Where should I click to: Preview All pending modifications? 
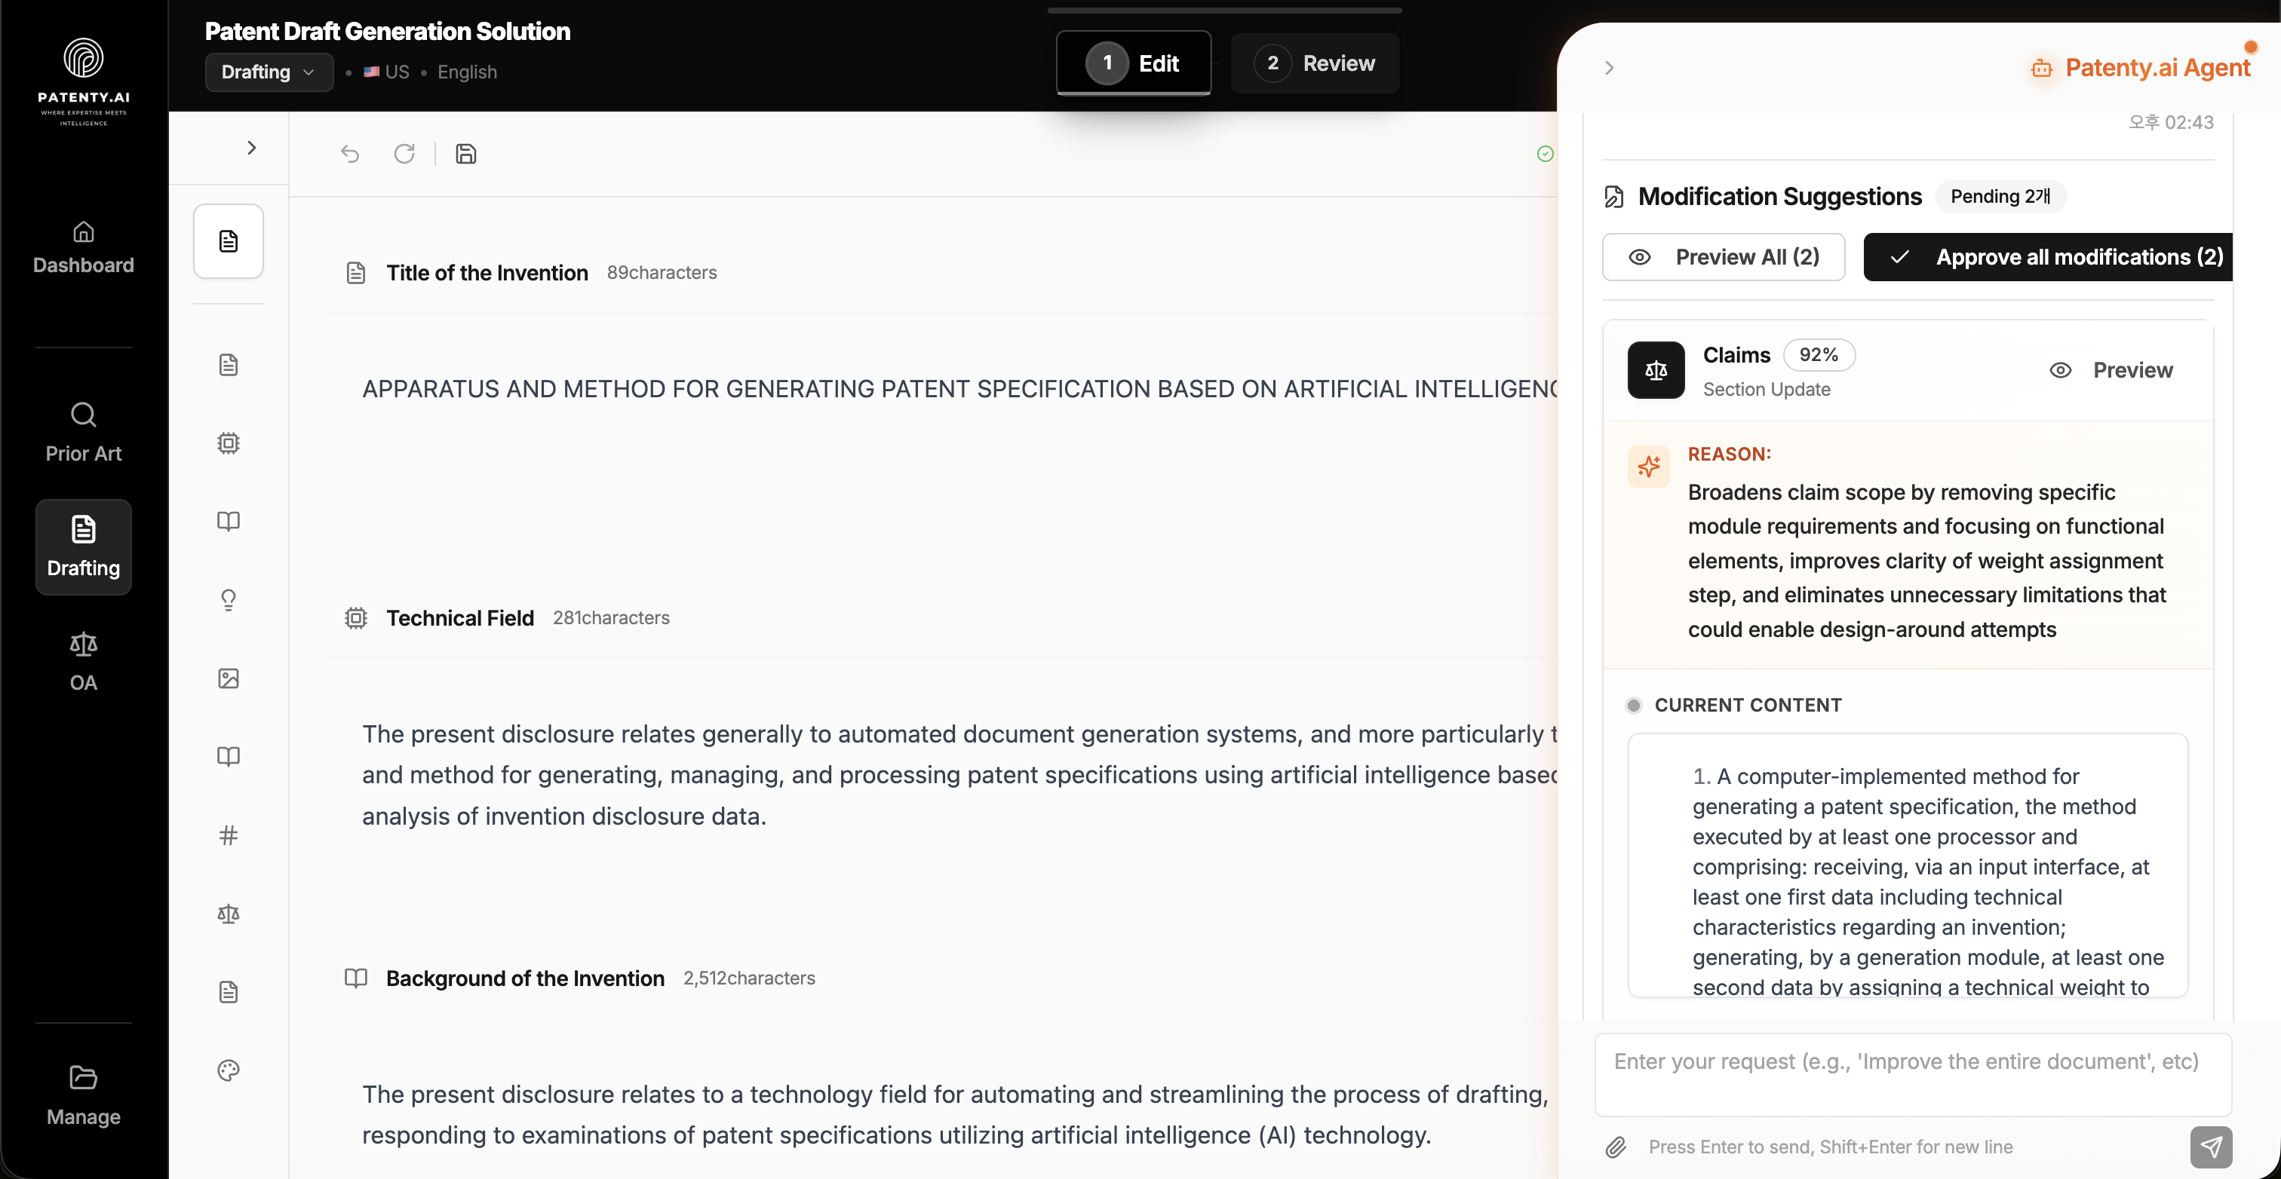[x=1723, y=257]
